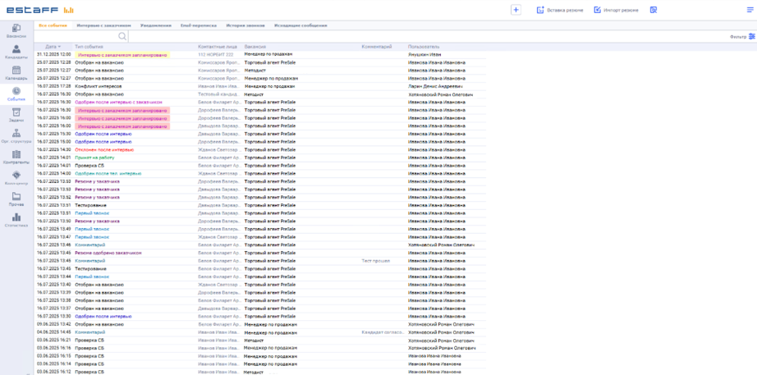Viewport: 757px width, 375px height.
Task: Select the Конфликт интересов event row
Action: tap(261, 86)
